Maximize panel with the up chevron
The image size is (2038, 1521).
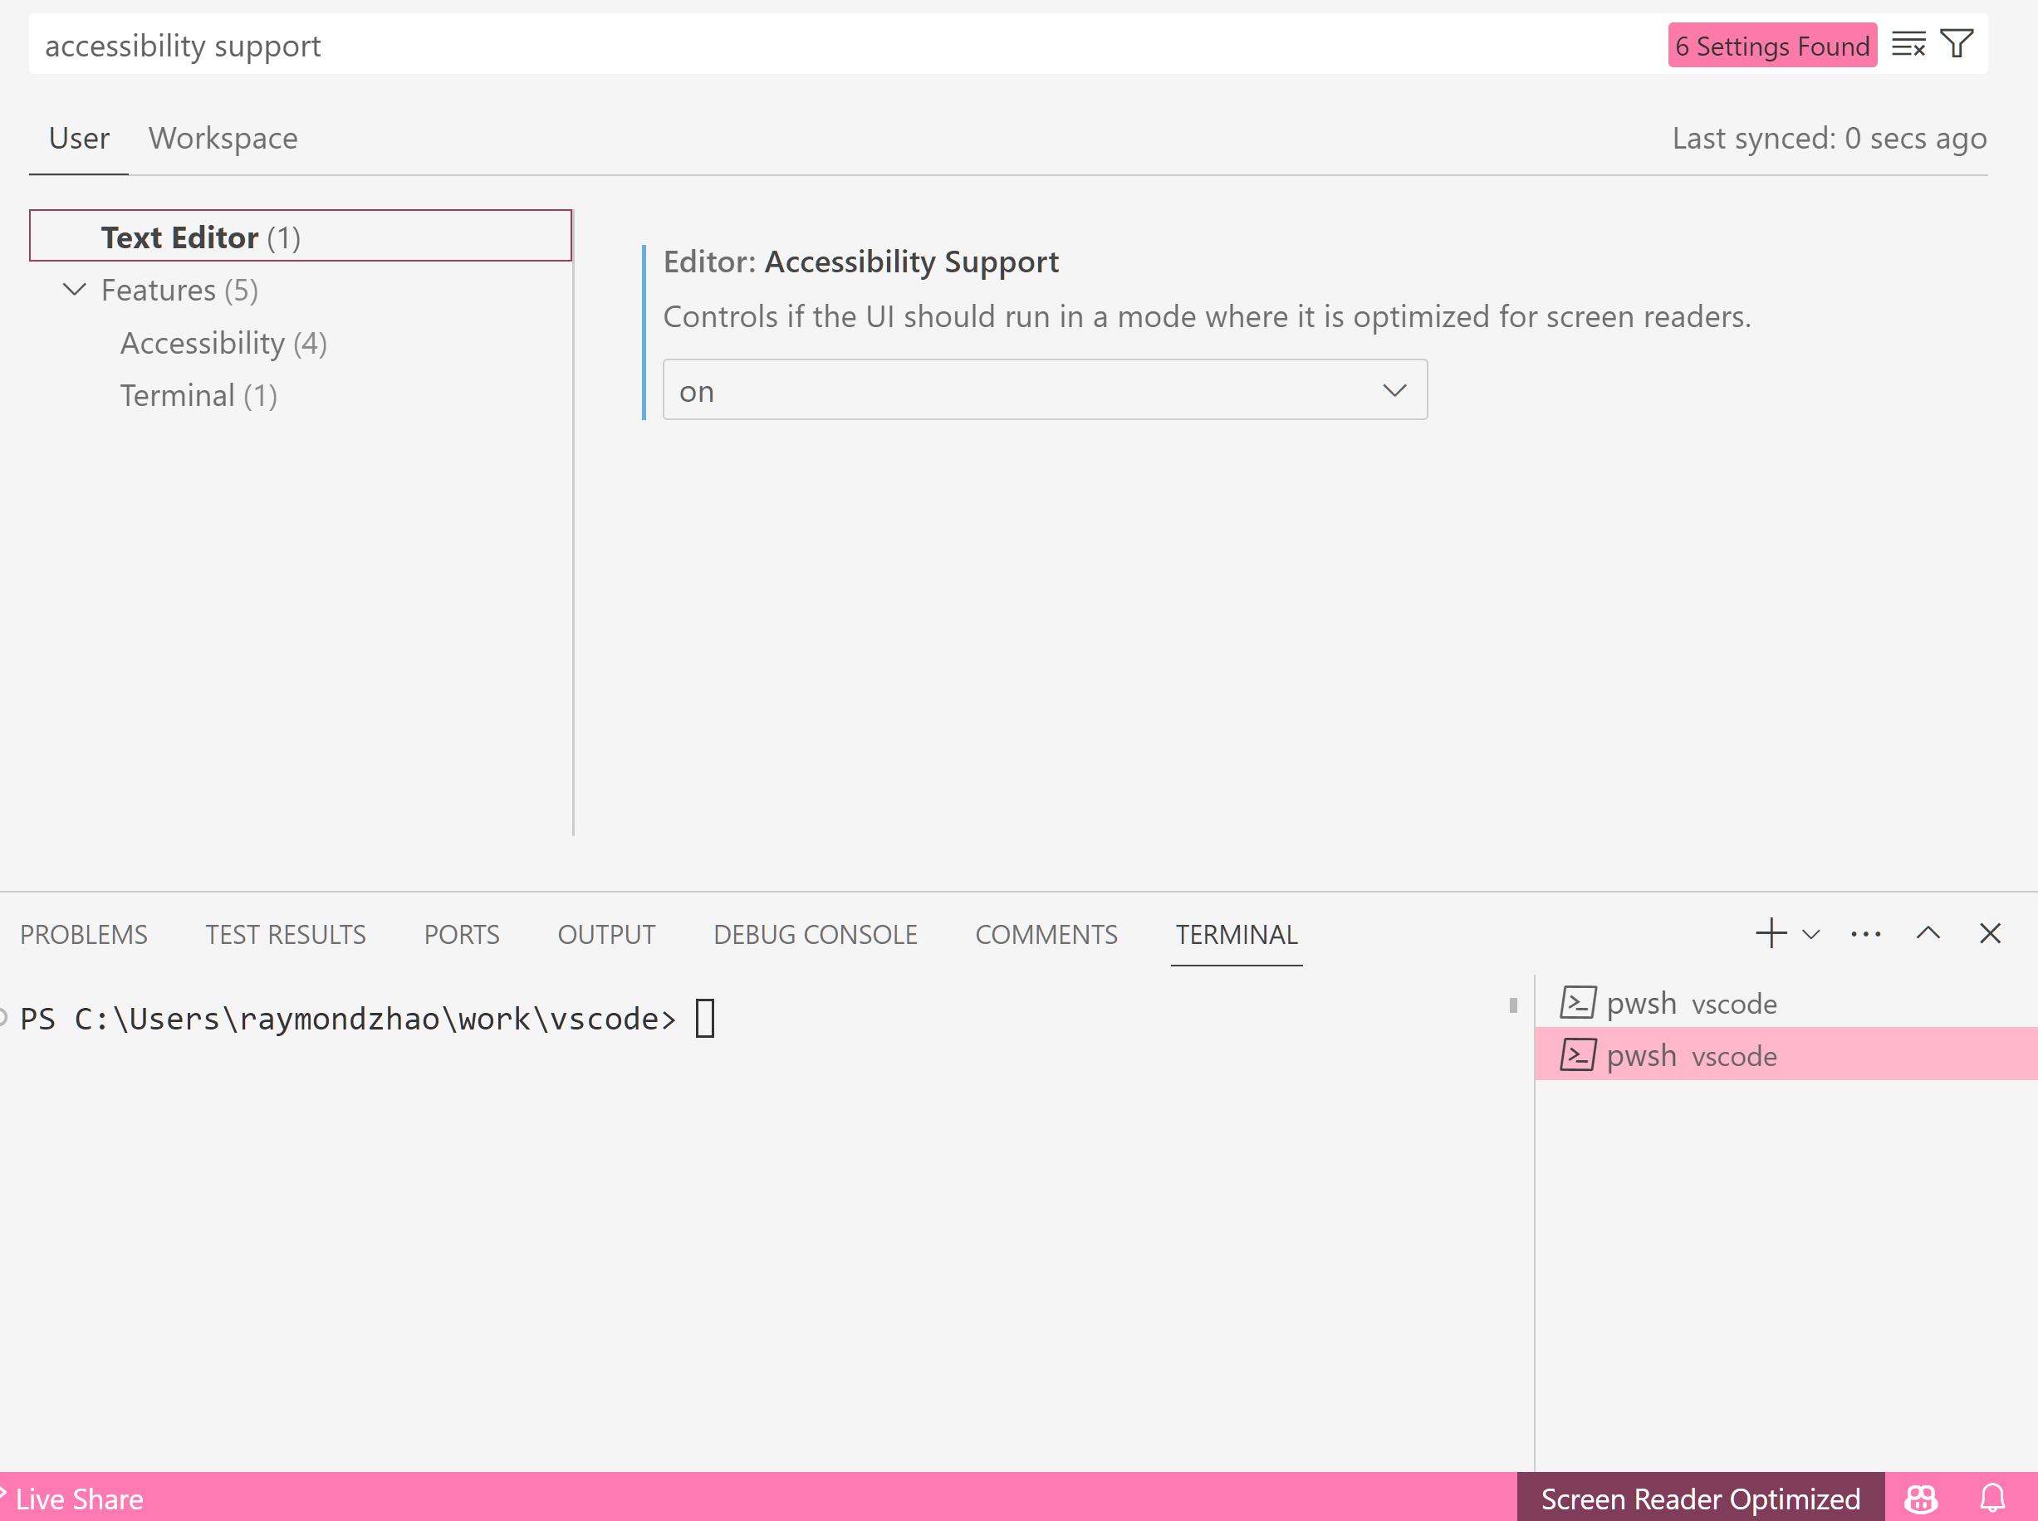coord(1928,933)
